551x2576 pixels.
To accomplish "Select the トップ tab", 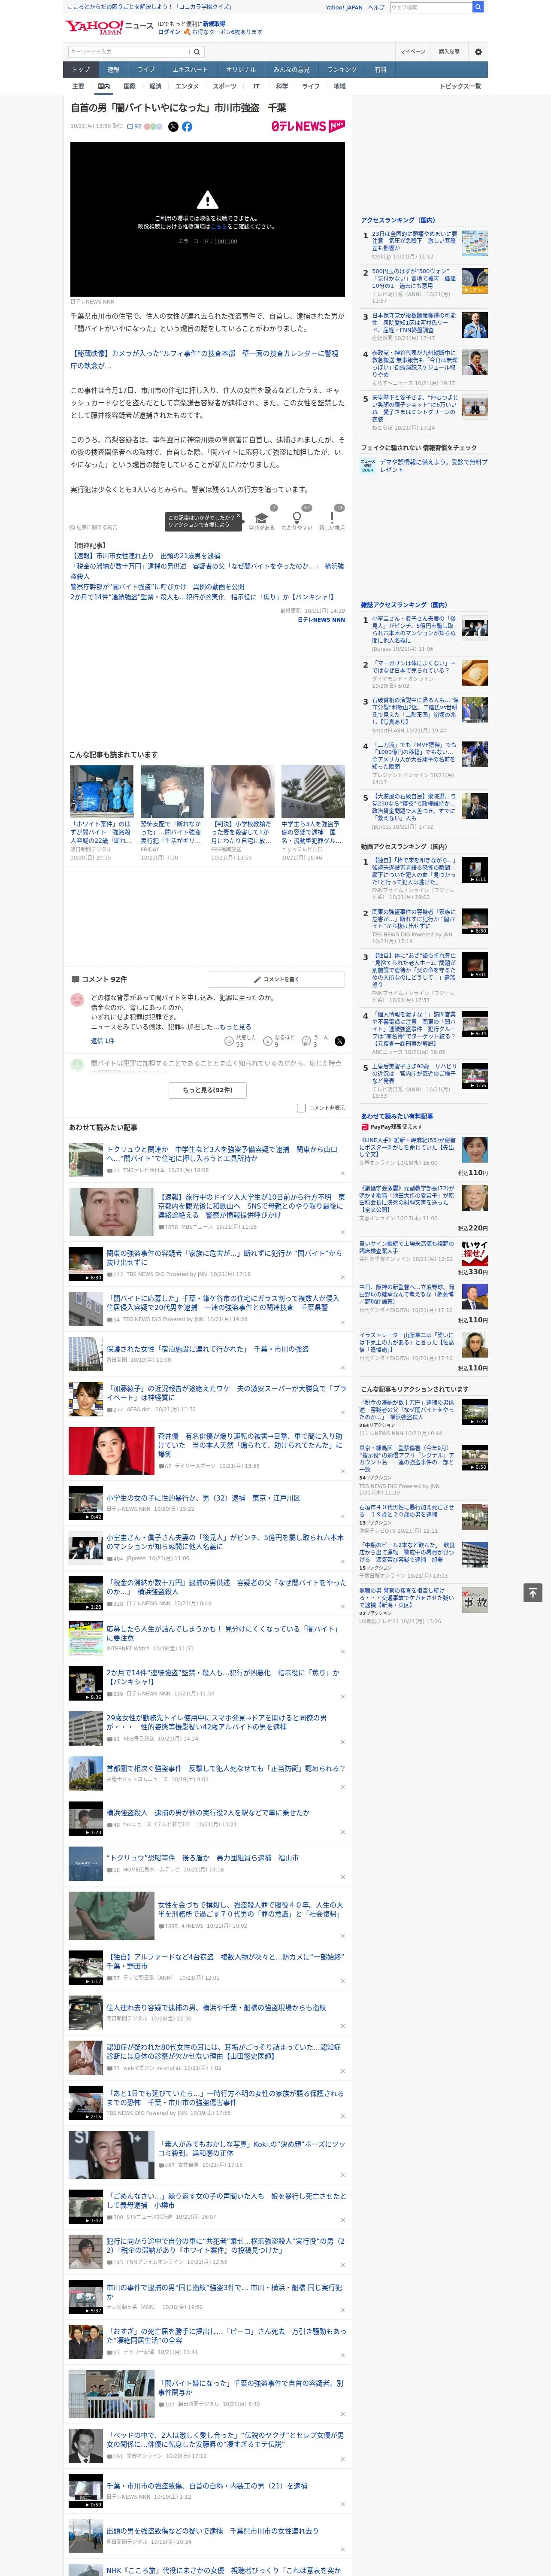I will point(81,70).
